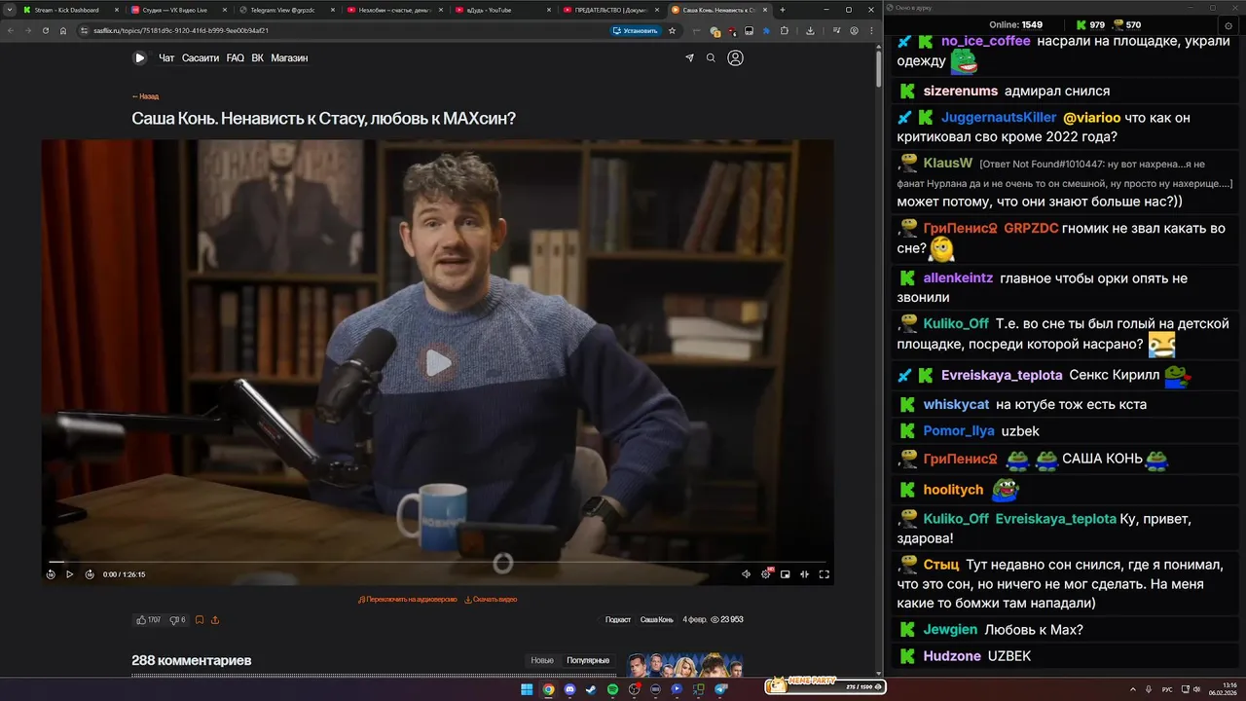Screen dimensions: 1246x701
Task: Open the Windows Start menu
Action: pos(527,689)
